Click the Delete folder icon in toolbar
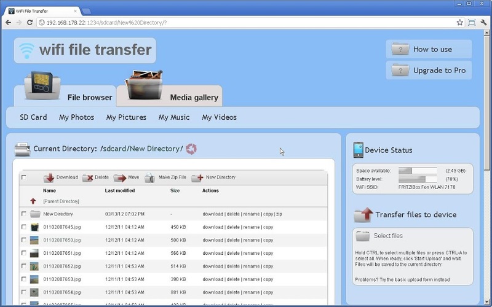This screenshot has height=307, width=492. [x=87, y=178]
